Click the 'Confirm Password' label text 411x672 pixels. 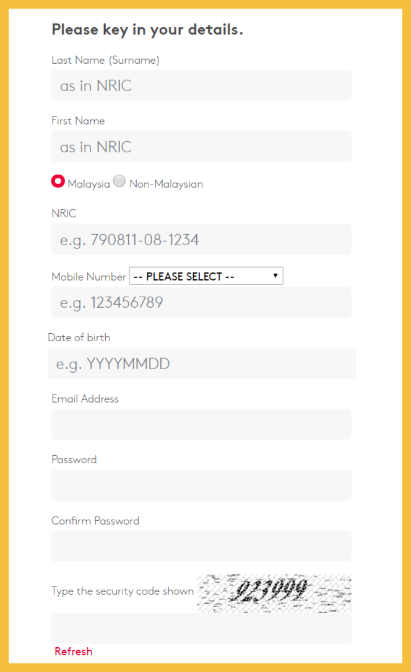coord(95,521)
